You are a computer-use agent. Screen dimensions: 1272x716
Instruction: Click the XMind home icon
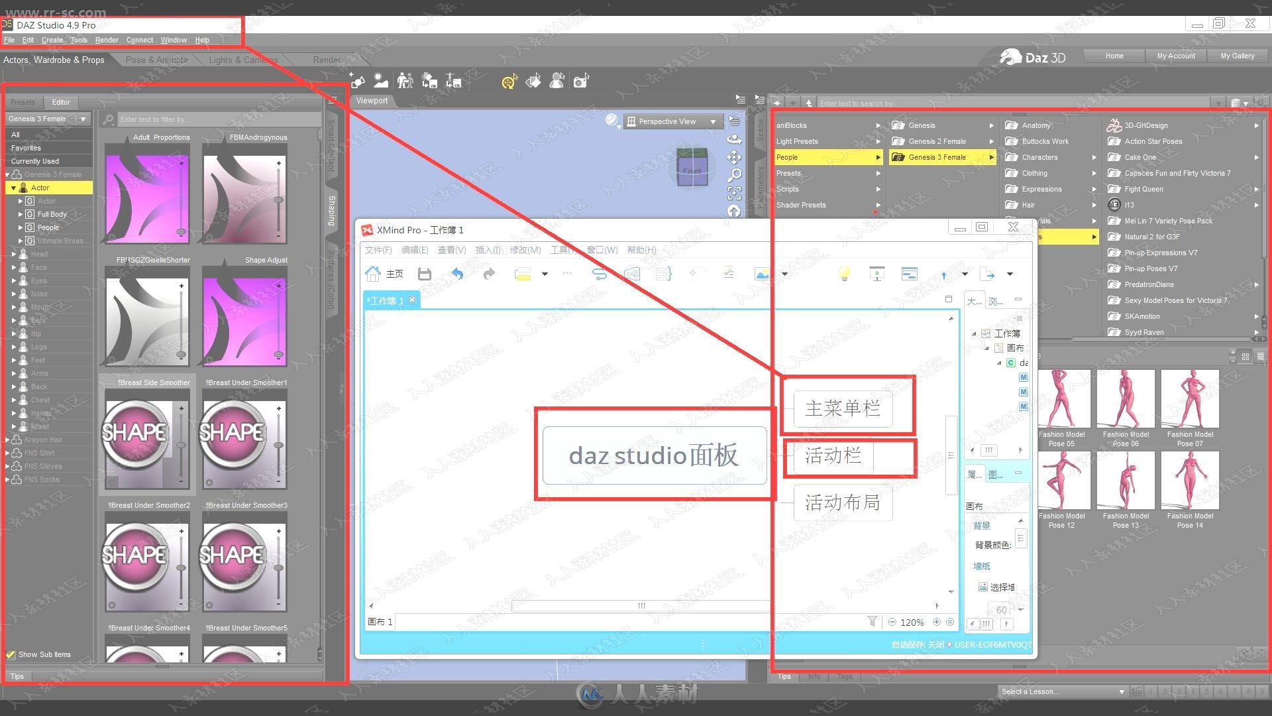point(373,274)
